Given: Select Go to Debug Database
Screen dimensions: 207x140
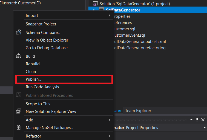Looking at the screenshot, I should coord(64,48).
